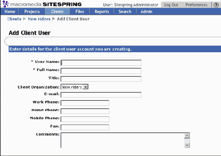Click the Work Phone field

coord(85,103)
